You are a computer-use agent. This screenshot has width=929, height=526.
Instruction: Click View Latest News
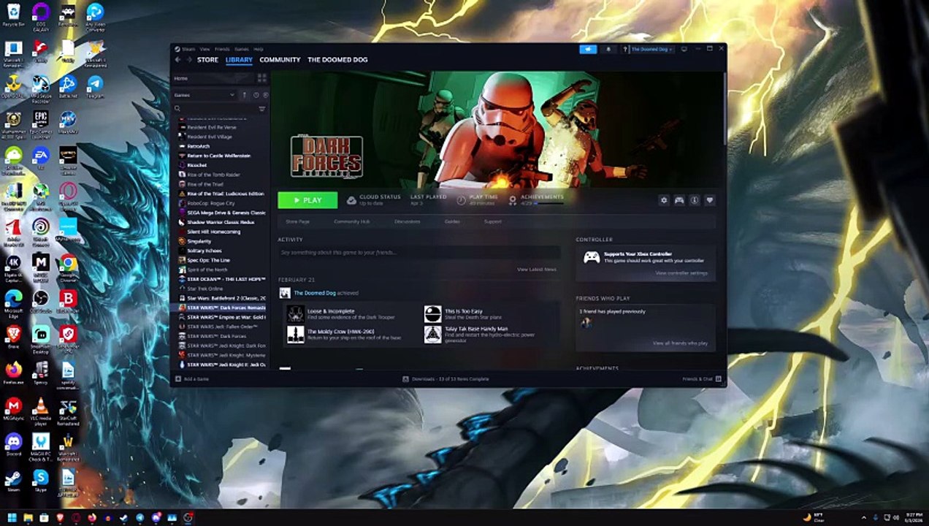coord(537,270)
